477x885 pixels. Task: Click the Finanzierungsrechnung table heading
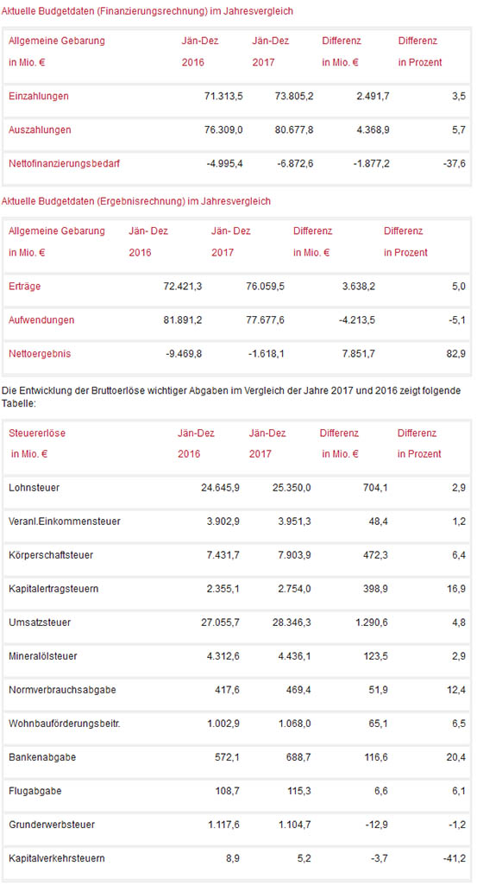(147, 11)
